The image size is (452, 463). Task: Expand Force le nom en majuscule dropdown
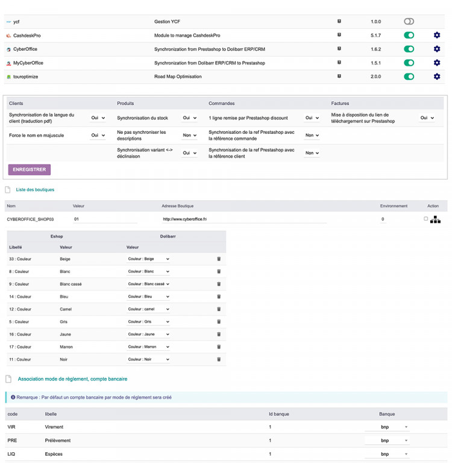tap(98, 136)
